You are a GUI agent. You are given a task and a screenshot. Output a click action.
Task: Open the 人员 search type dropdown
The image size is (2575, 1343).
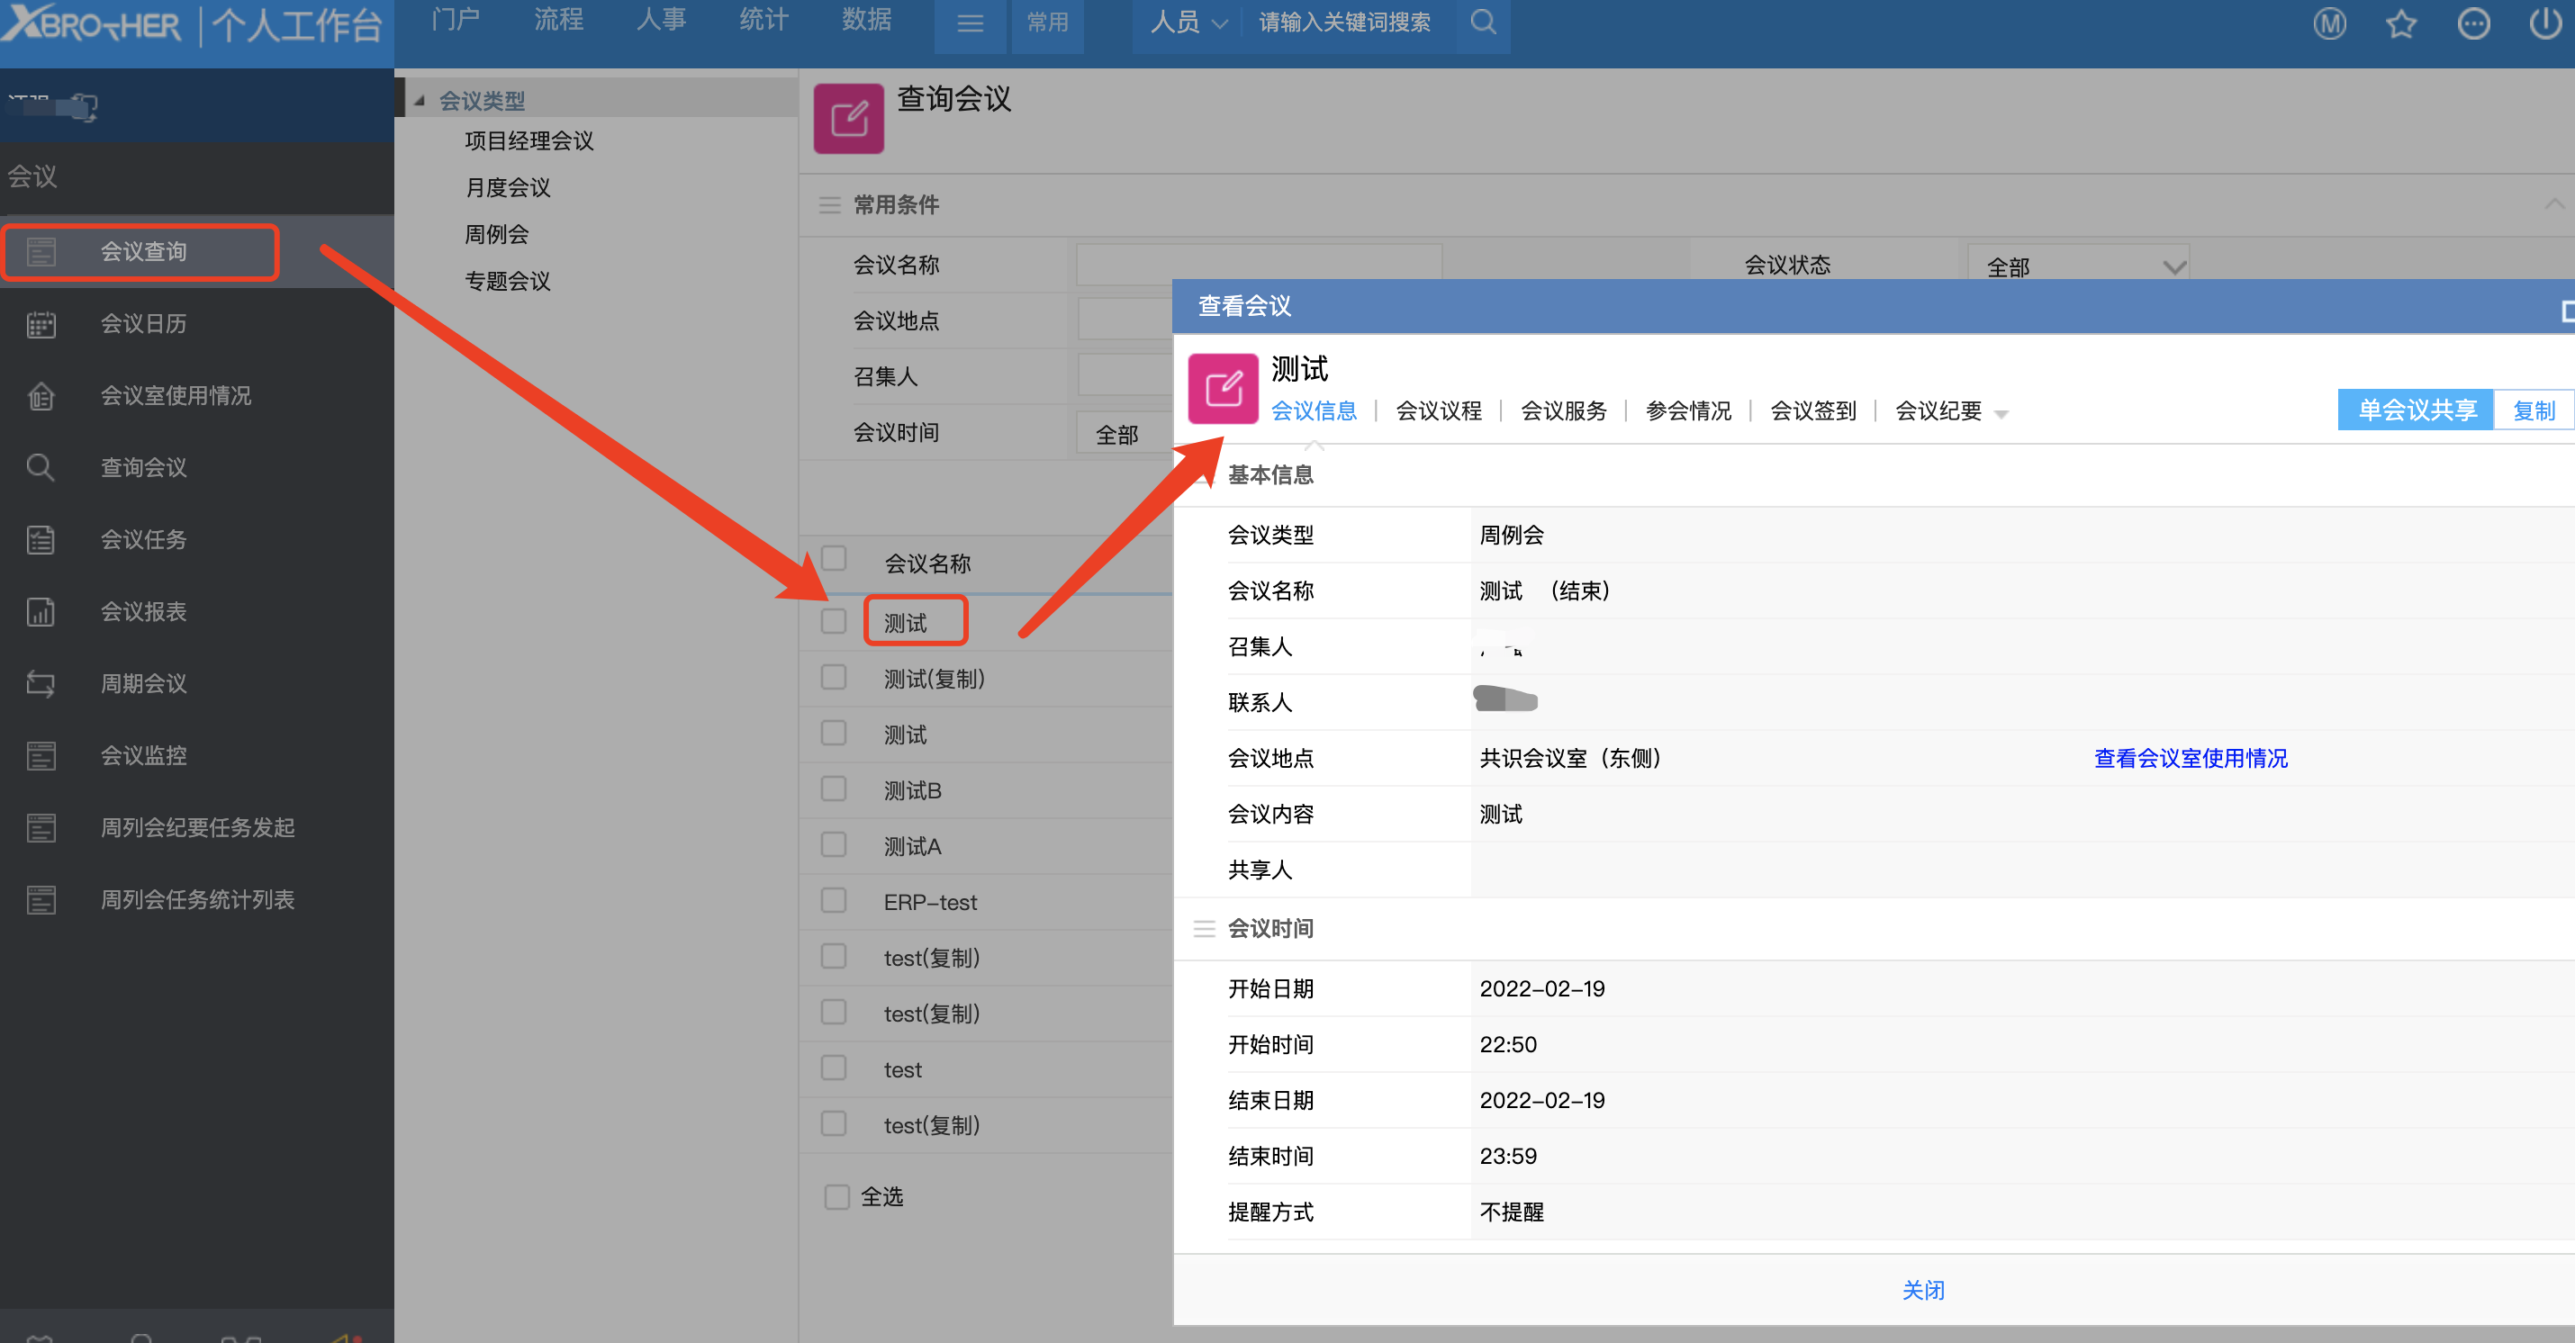coord(1188,22)
